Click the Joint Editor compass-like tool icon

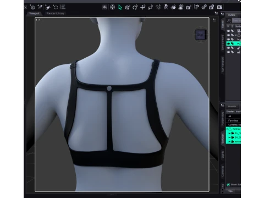(x=166, y=7)
